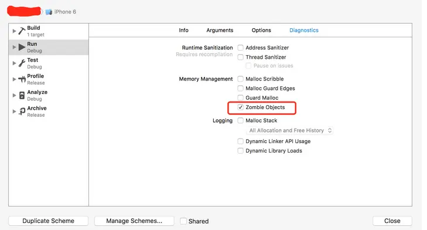Expand the Archive action disclosure triangle
Viewport: 427px width, 230px height.
tap(14, 111)
